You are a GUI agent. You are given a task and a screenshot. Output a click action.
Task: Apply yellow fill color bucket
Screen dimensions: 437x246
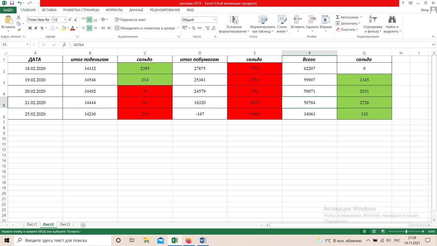pyautogui.click(x=64, y=28)
